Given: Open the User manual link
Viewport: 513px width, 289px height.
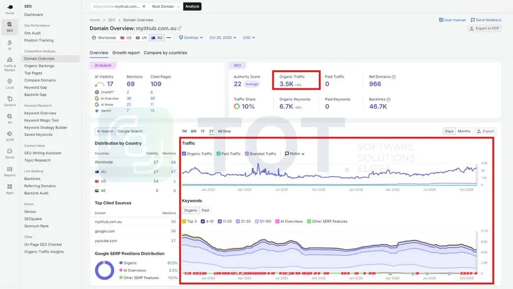Looking at the screenshot, I should [x=452, y=20].
